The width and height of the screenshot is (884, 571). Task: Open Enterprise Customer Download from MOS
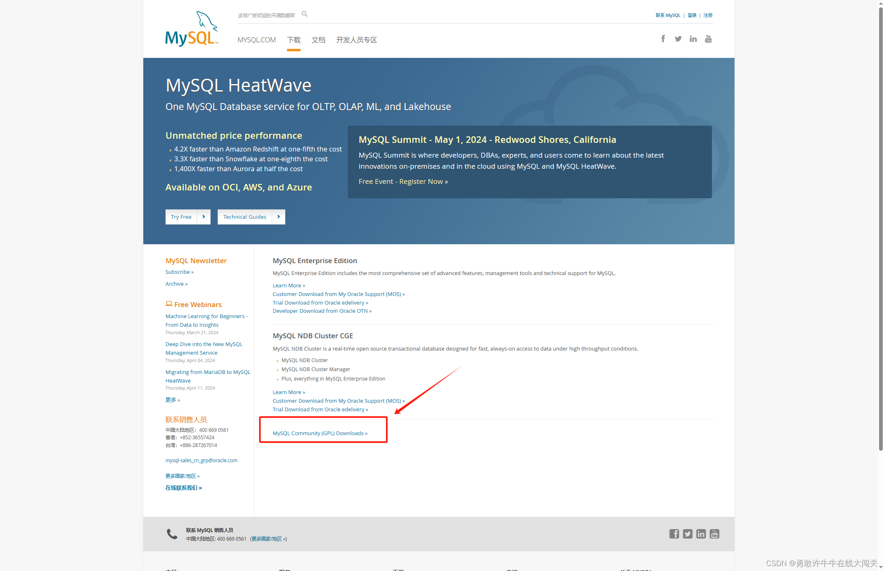(339, 294)
